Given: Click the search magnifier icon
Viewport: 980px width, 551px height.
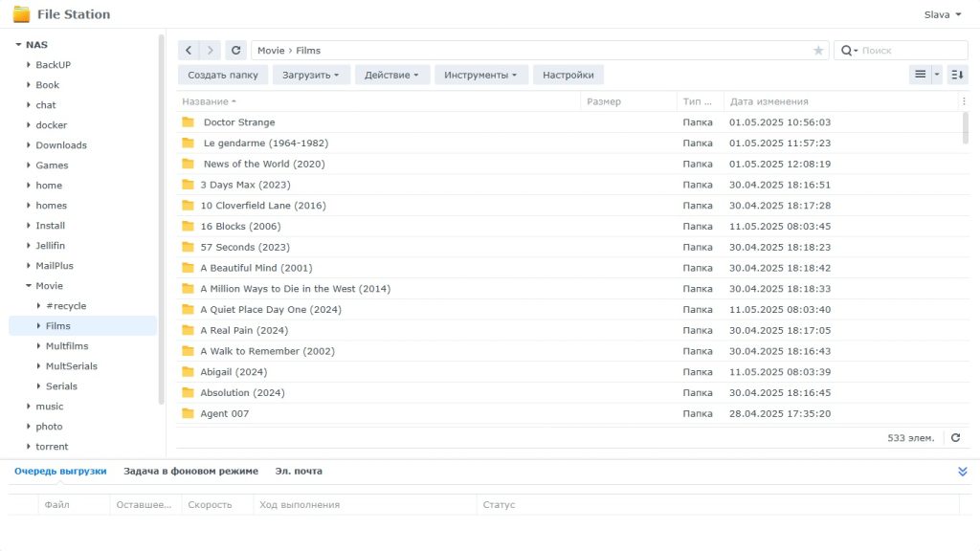Looking at the screenshot, I should [x=846, y=50].
